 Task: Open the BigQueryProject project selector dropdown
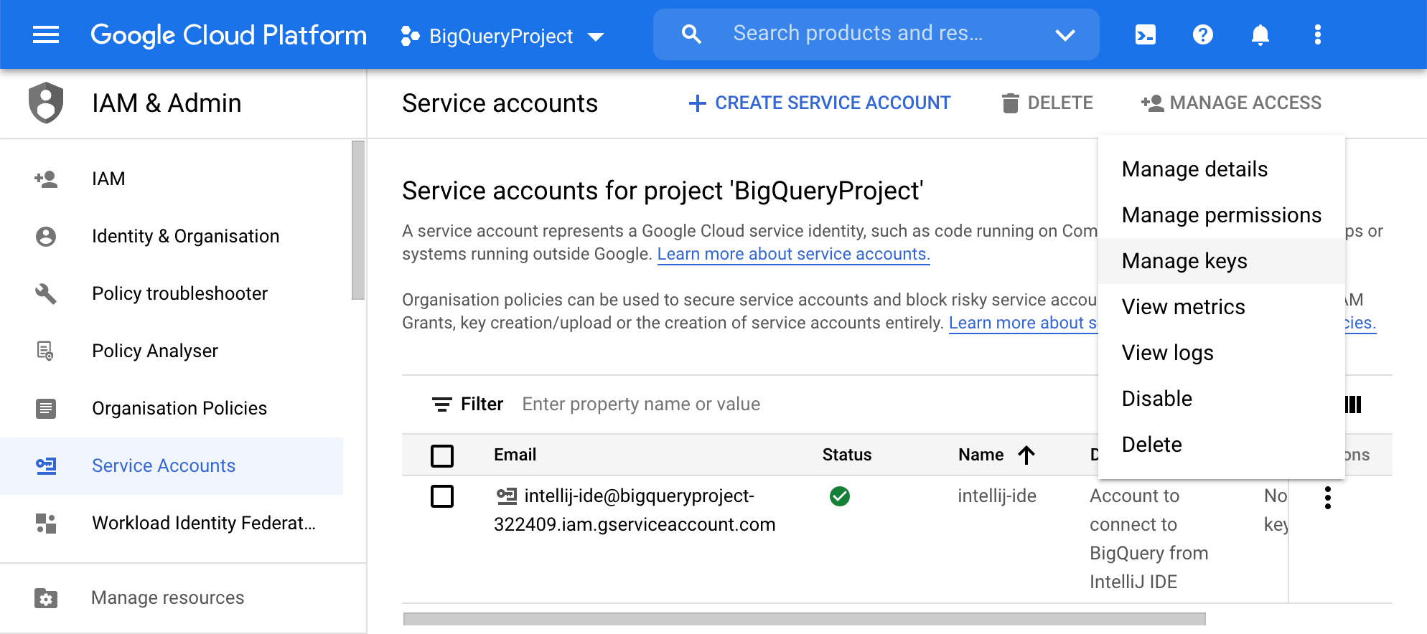click(x=502, y=36)
